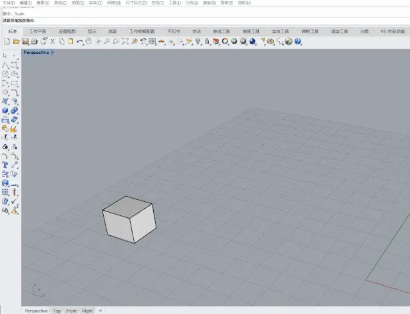
Task: Switch to the 出图 toolbar tab
Action: 365,31
